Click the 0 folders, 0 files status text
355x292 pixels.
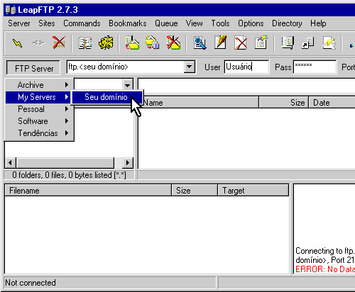(69, 175)
